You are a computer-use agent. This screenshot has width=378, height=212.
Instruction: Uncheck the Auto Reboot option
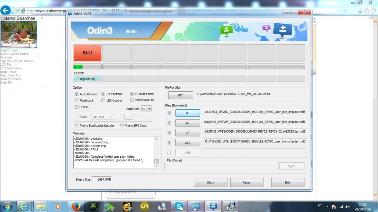tap(77, 94)
